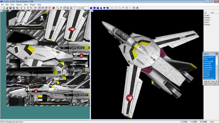Screen dimensions: 219x123
Task: Toggle the polygon selection level icon
Action: 36,8
